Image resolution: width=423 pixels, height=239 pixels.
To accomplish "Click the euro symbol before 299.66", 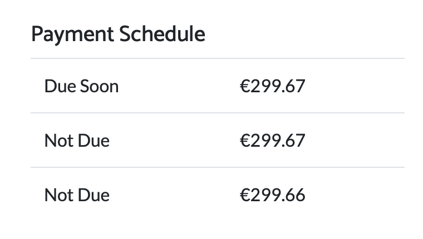I will click(x=245, y=195).
